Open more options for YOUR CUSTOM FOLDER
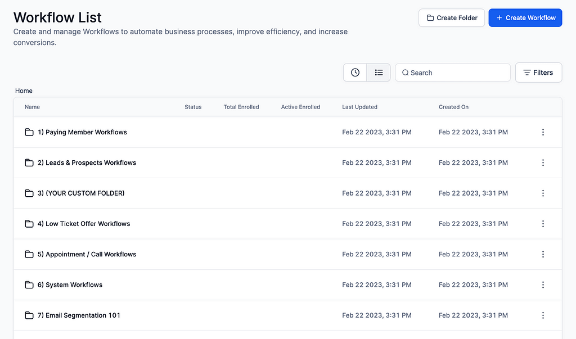576x339 pixels. pos(543,193)
